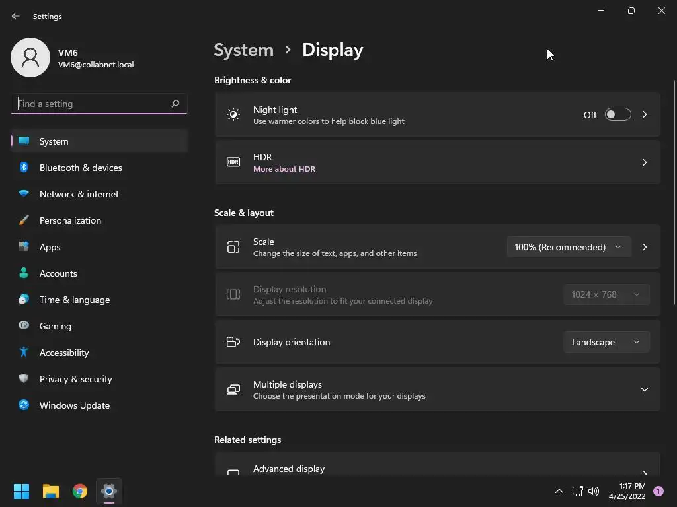The width and height of the screenshot is (677, 507).
Task: Click the Accessibility person icon
Action: tap(24, 353)
